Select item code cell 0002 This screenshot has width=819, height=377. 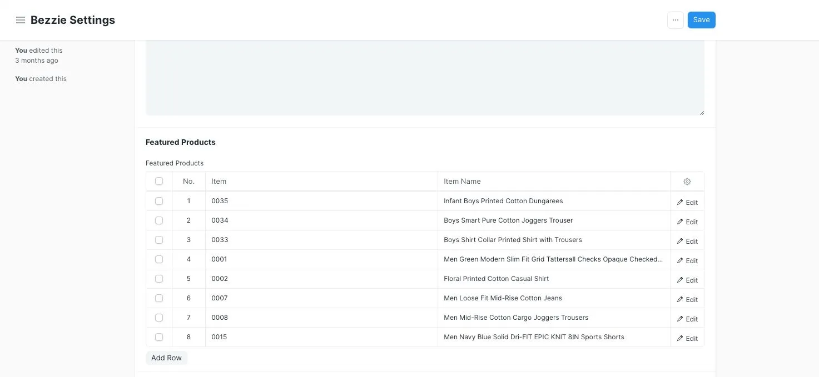pyautogui.click(x=321, y=279)
